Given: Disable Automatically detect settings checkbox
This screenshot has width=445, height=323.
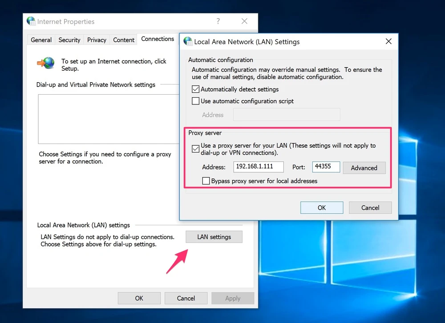Looking at the screenshot, I should click(195, 89).
